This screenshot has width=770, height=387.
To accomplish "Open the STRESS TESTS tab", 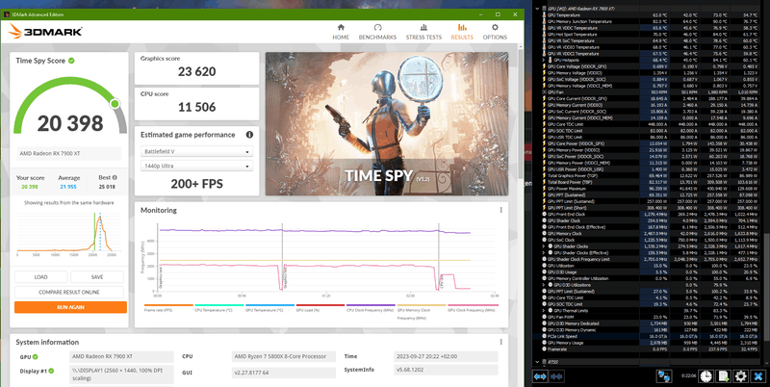I will (x=423, y=32).
